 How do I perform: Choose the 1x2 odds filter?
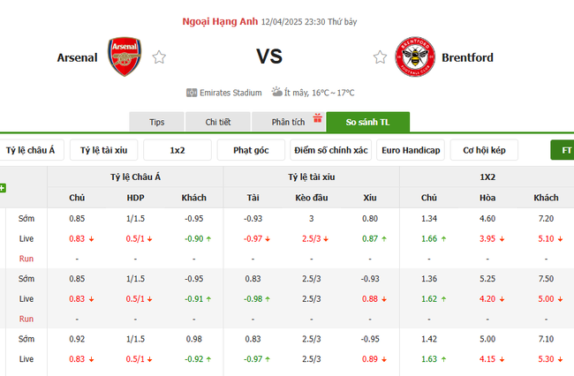pyautogui.click(x=177, y=150)
